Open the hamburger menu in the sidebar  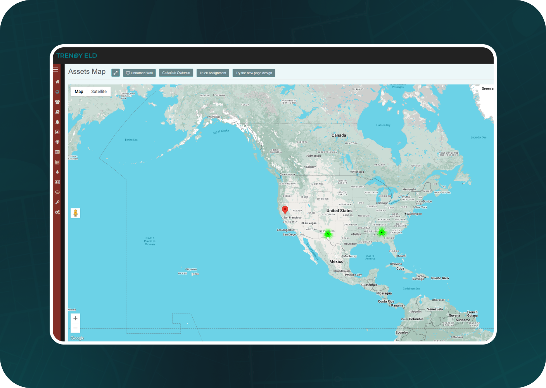56,69
